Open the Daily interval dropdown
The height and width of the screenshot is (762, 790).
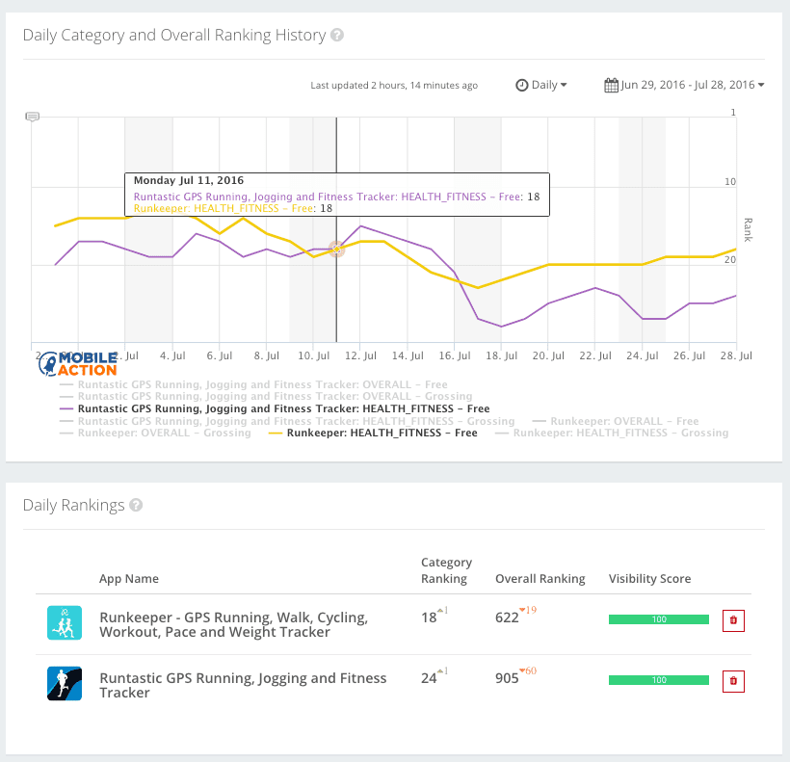pos(541,85)
